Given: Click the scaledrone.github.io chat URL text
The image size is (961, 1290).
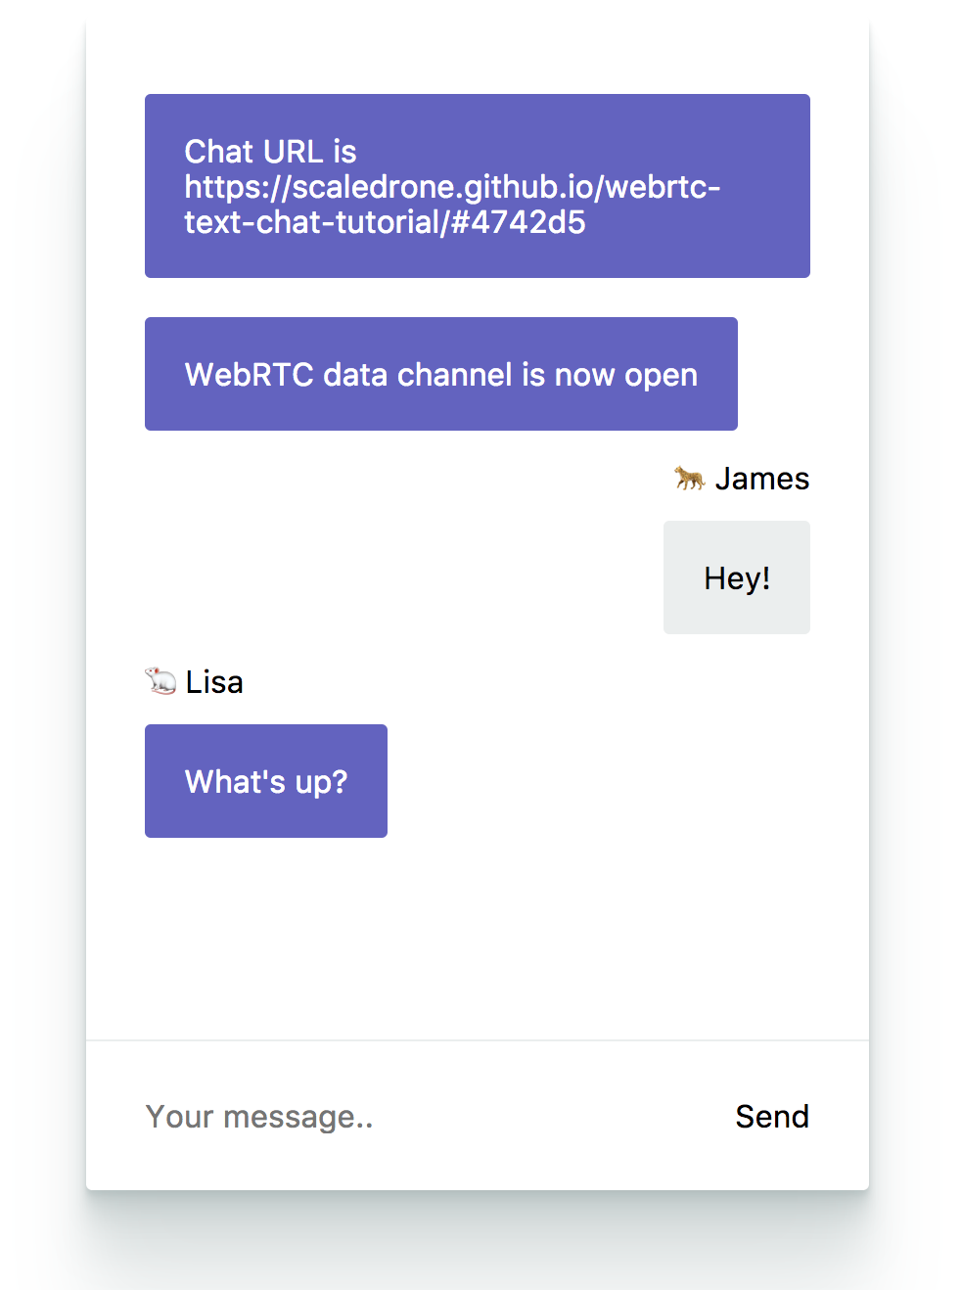Looking at the screenshot, I should pyautogui.click(x=453, y=205).
